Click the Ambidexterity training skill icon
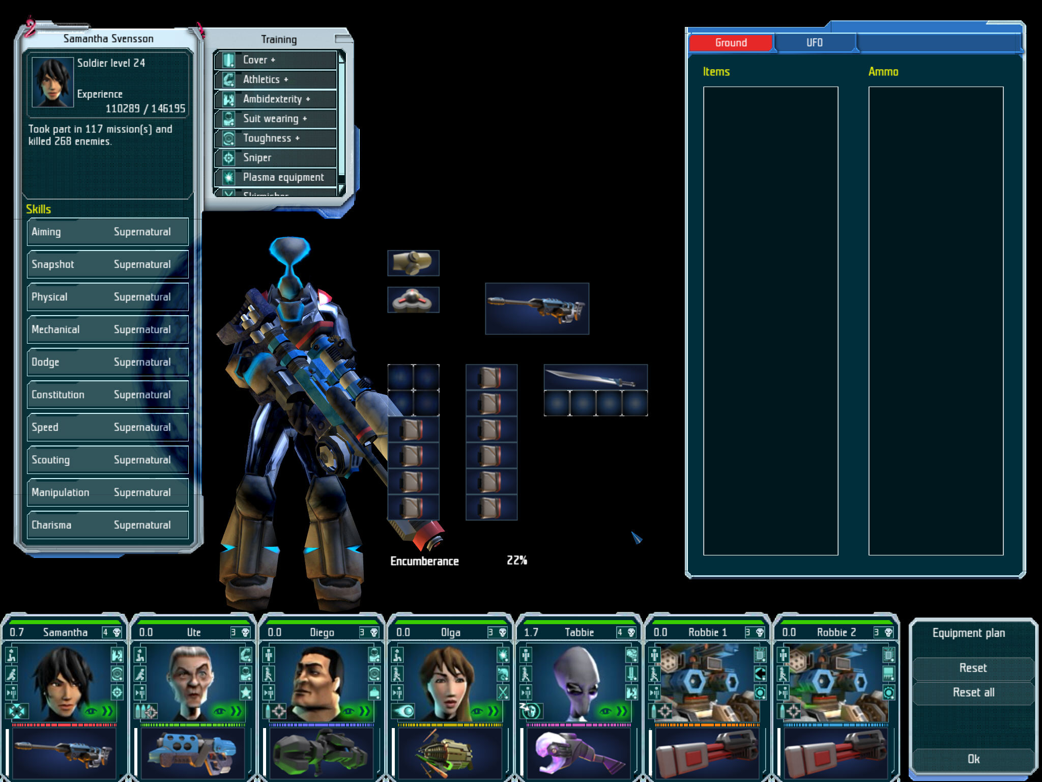Viewport: 1042px width, 782px height. pos(230,99)
